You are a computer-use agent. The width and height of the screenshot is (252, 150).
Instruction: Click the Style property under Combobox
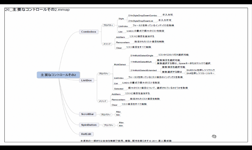click(x=121, y=19)
